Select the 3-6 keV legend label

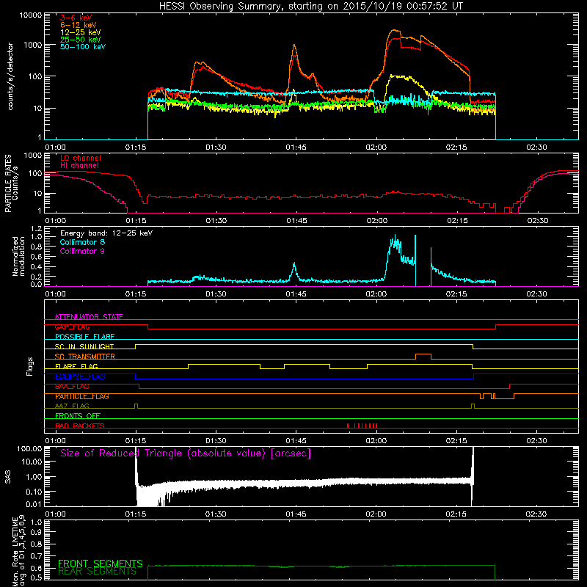76,18
